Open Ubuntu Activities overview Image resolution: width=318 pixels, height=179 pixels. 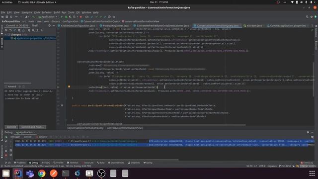pos(7,2)
